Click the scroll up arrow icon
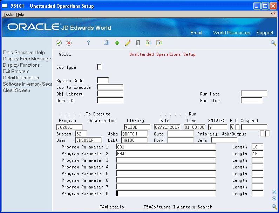Viewport: 279px width, 213px height. 274,192
